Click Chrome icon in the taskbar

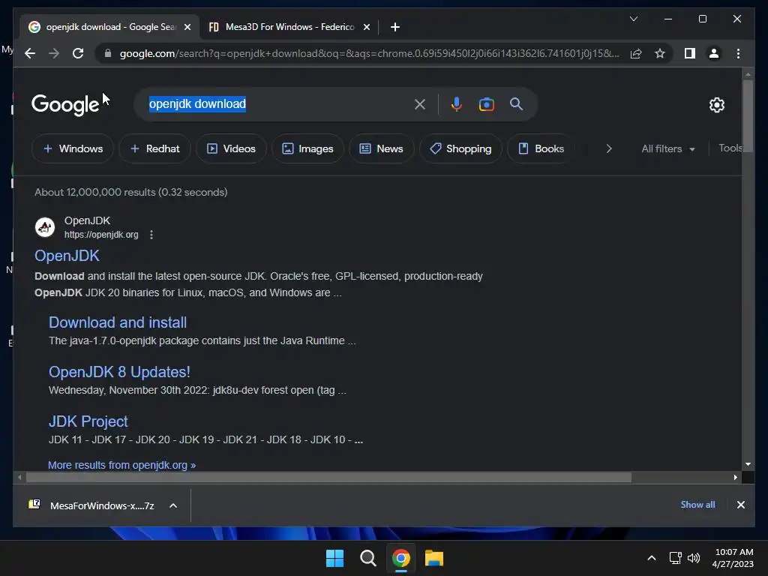coord(401,558)
